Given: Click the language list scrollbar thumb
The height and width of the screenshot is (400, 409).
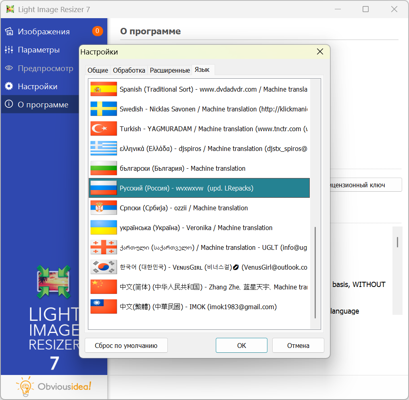Looking at the screenshot, I should tap(315, 272).
